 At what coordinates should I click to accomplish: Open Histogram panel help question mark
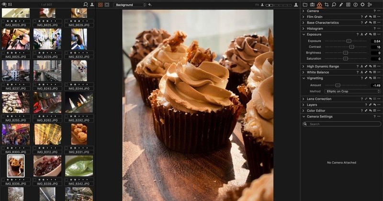(x=374, y=29)
